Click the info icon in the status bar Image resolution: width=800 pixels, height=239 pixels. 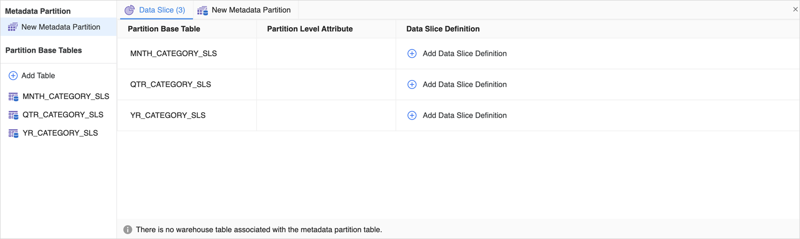(x=128, y=230)
